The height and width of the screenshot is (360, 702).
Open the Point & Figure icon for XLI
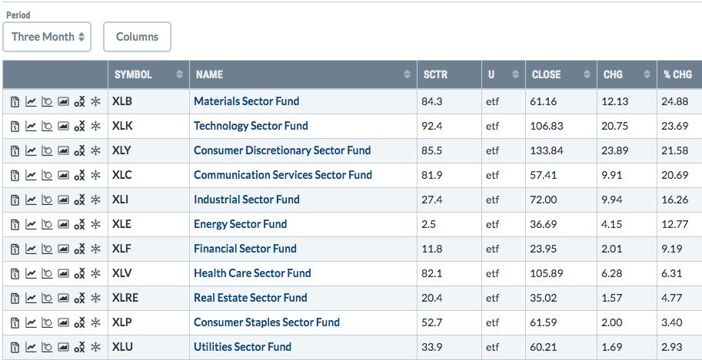point(79,200)
